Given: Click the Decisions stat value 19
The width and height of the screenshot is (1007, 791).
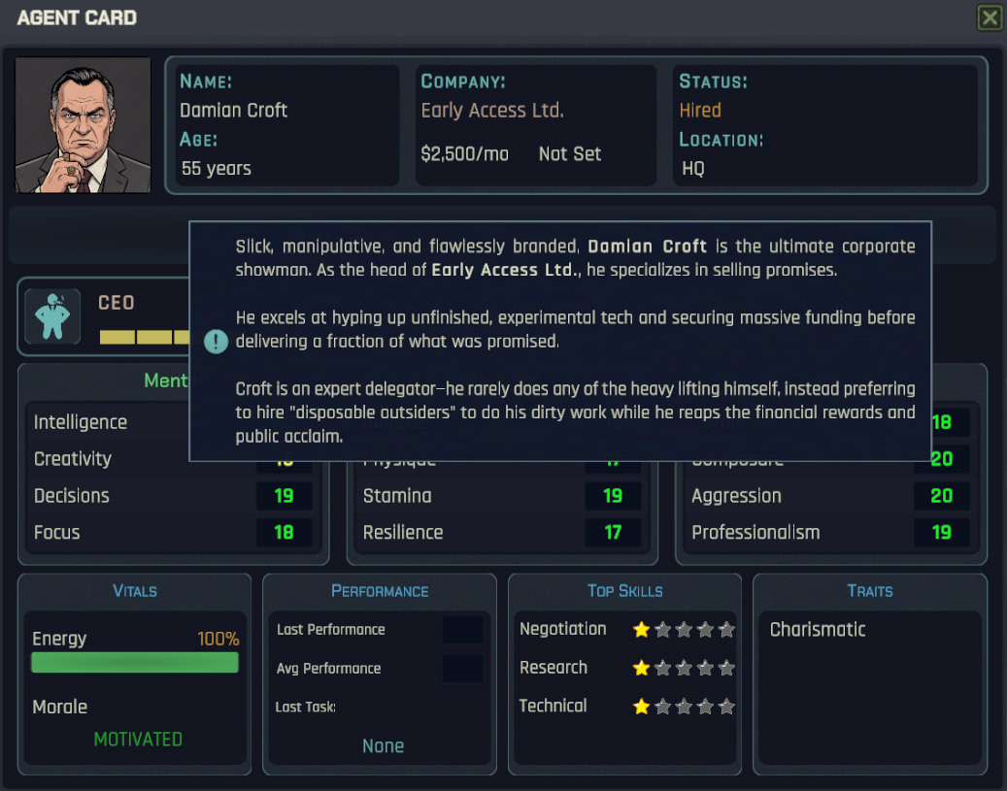Looking at the screenshot, I should pyautogui.click(x=284, y=496).
